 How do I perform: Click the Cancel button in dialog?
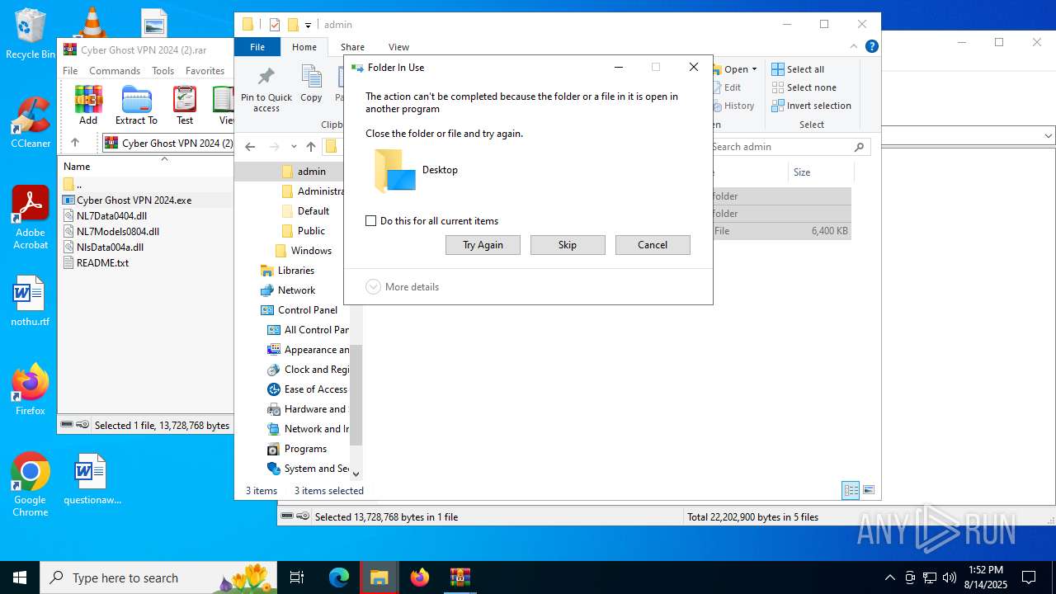[x=653, y=245]
